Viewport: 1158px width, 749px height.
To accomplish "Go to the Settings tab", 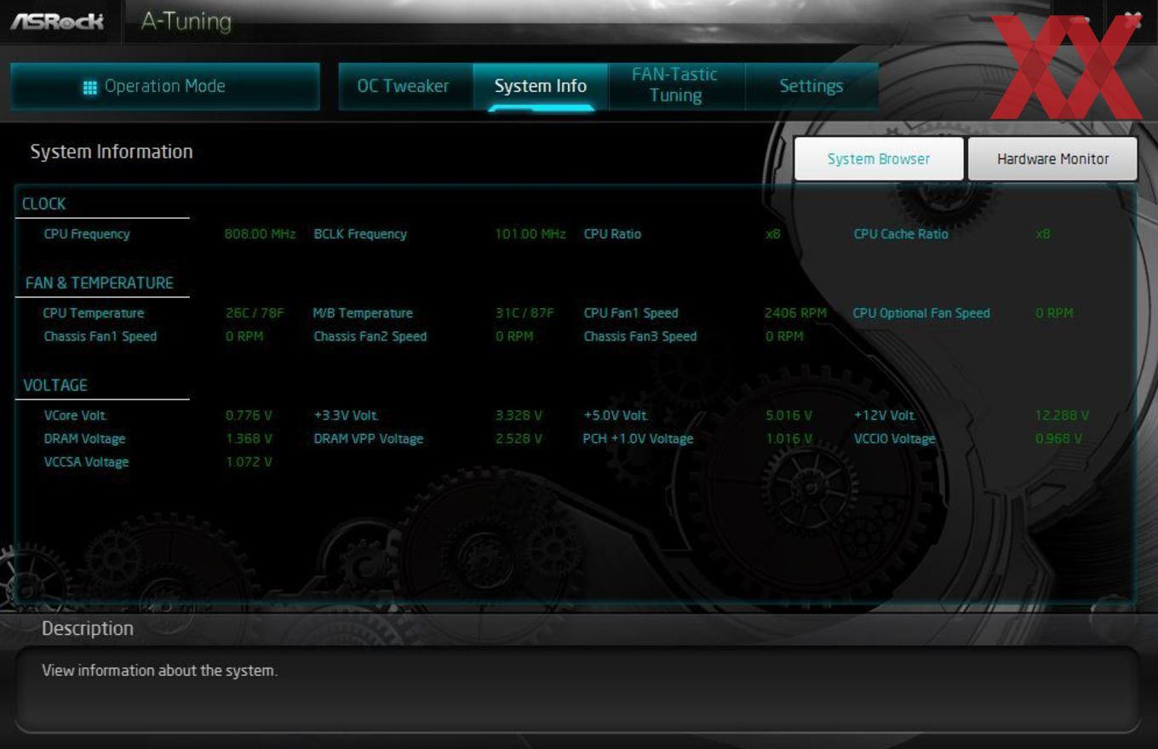I will tap(811, 87).
